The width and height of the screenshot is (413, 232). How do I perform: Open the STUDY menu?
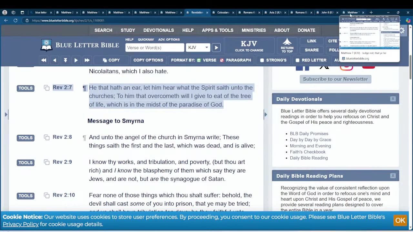coord(128,30)
